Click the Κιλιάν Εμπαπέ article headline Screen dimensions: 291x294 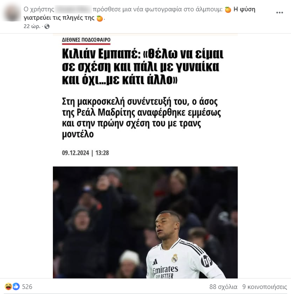pos(143,67)
